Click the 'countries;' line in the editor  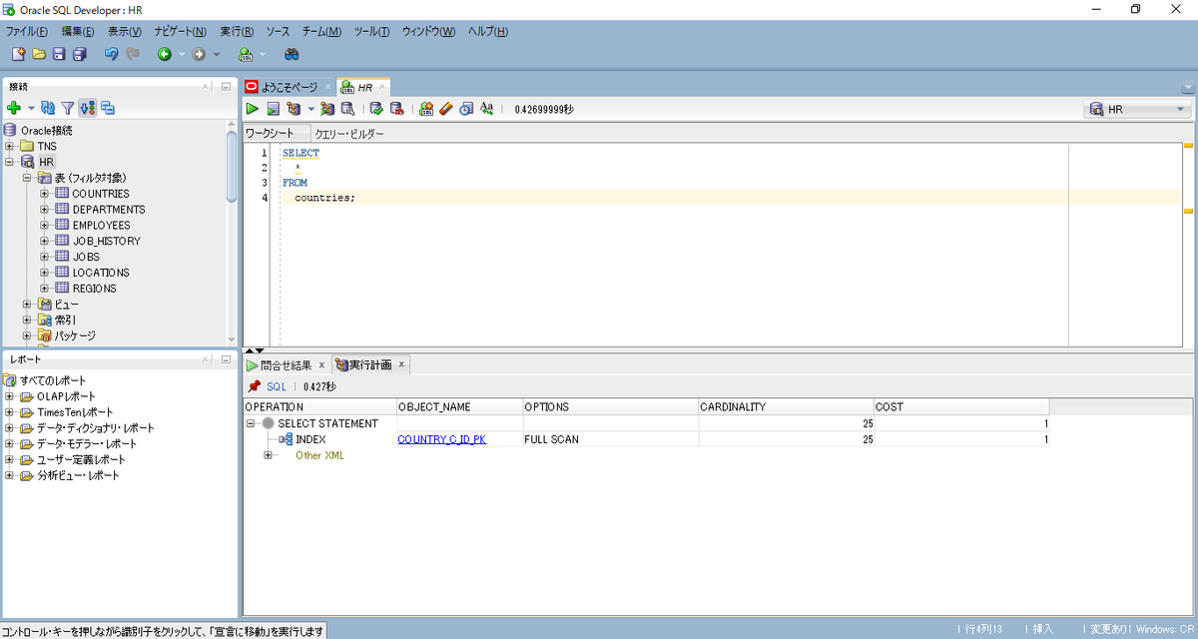tap(324, 198)
